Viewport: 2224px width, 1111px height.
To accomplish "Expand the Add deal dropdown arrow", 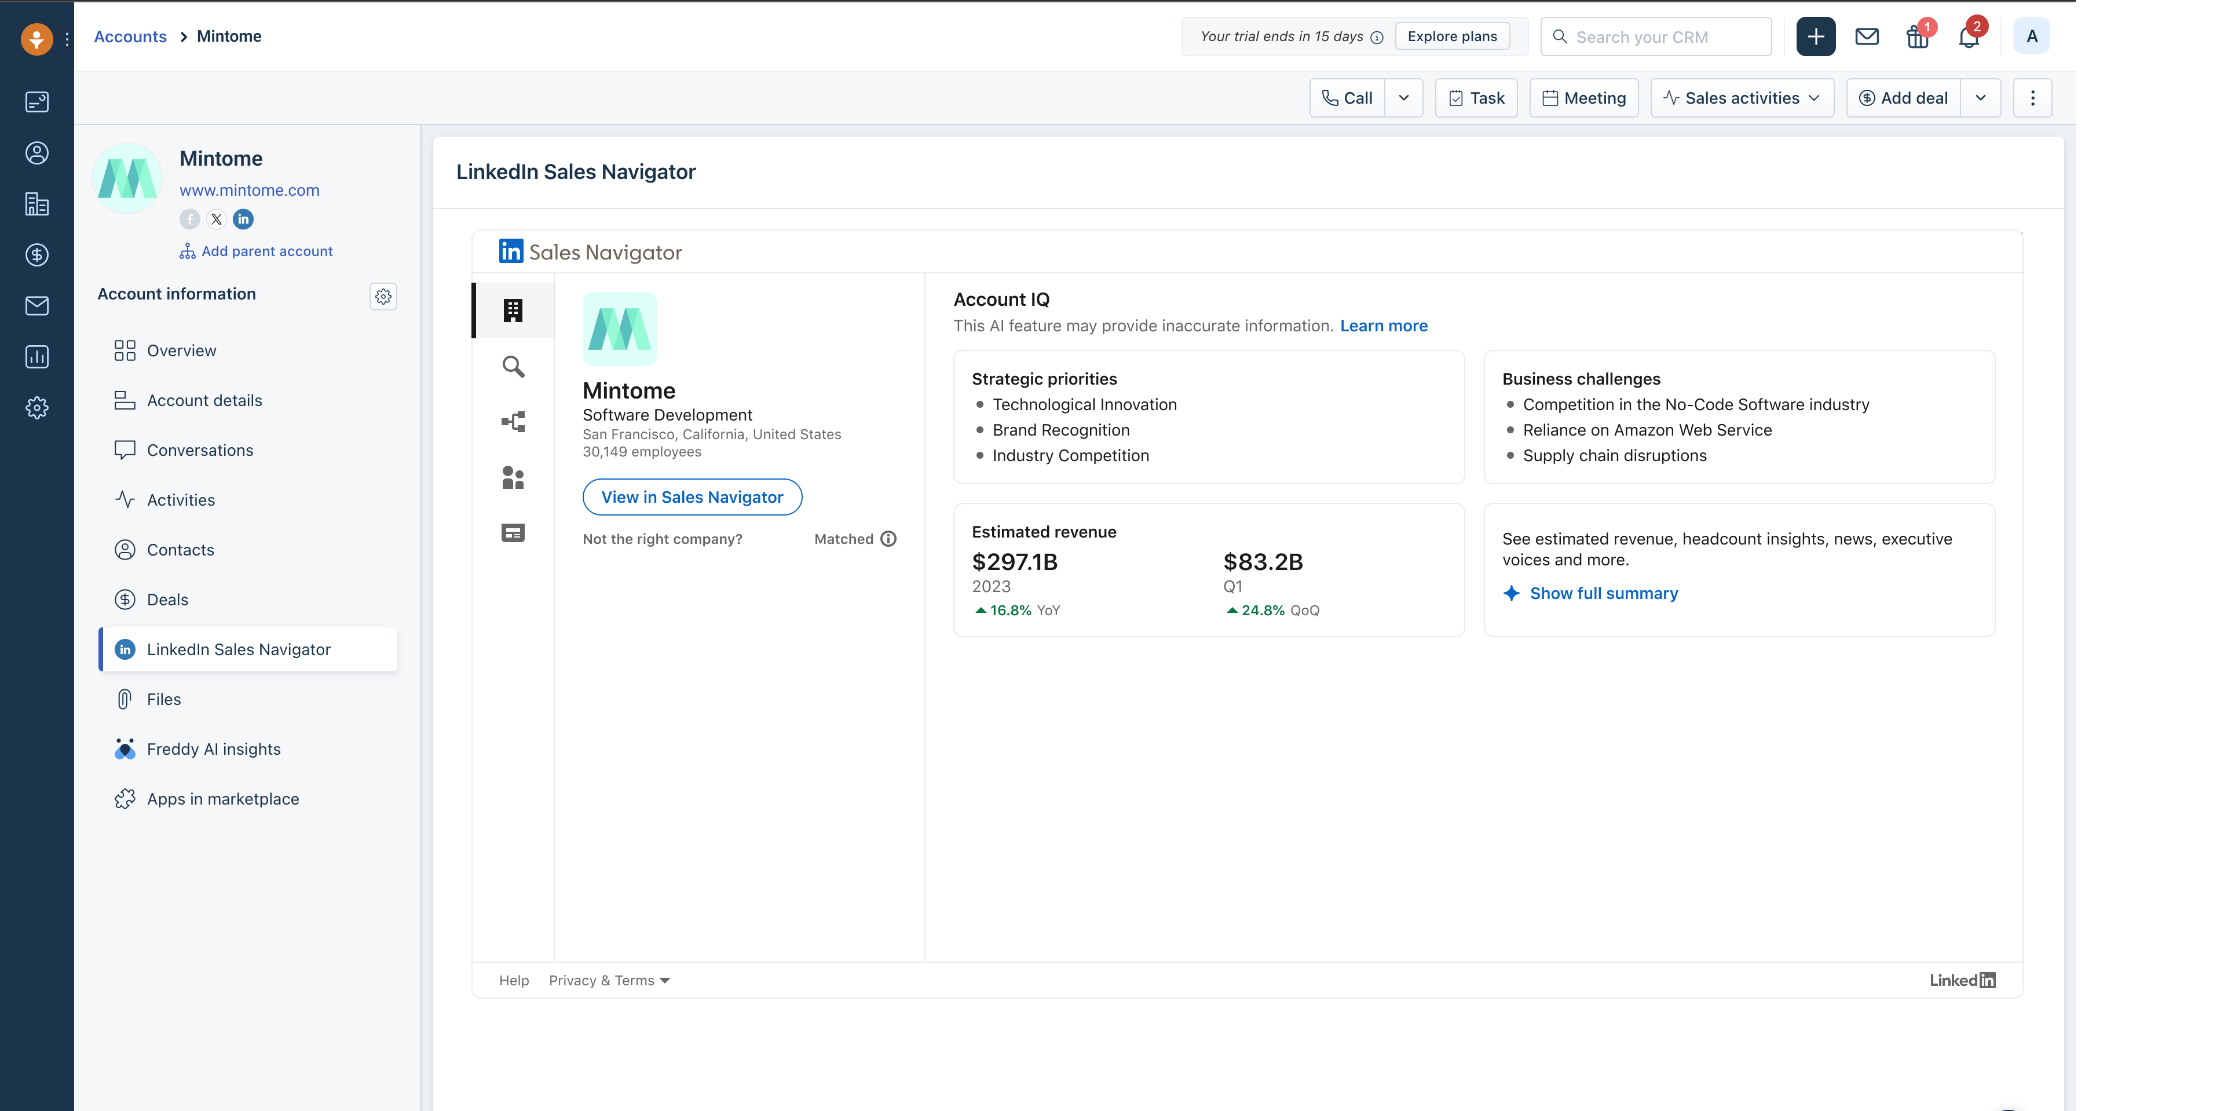I will click(1981, 97).
